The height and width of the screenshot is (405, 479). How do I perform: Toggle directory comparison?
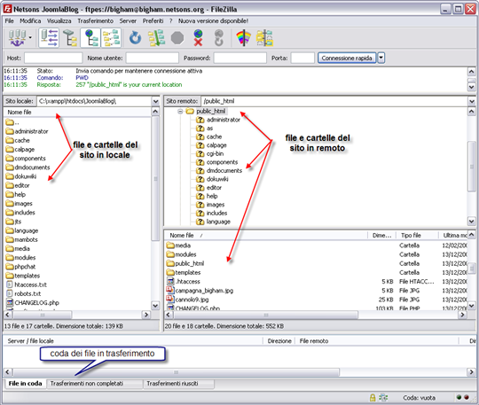(264, 38)
